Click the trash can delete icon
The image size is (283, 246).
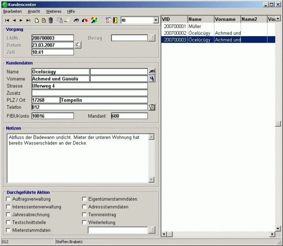(51, 20)
